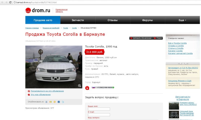Click the Ваше имя input field
Screen dimensions: 201x120
99,109
